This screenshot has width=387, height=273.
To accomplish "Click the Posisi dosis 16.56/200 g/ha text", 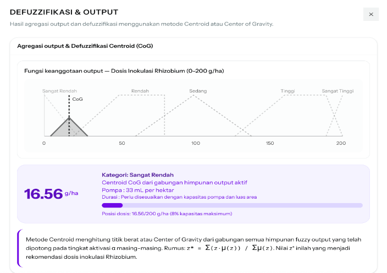I will [x=167, y=214].
